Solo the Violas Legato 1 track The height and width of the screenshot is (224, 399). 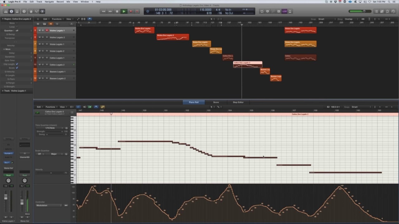(43, 44)
